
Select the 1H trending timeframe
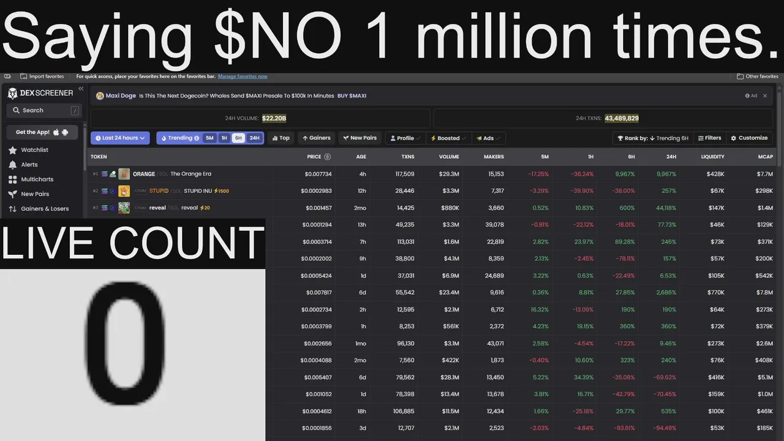coord(224,138)
